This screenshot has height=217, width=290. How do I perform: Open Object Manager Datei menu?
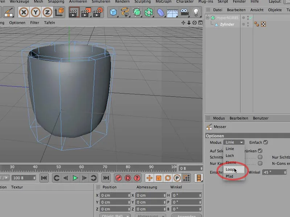218,10
